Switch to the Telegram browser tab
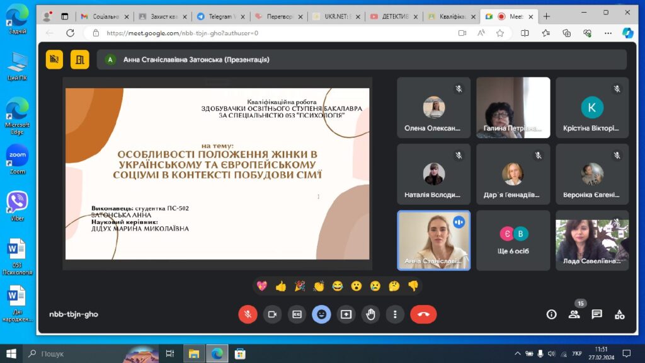Image resolution: width=645 pixels, height=363 pixels. tap(217, 16)
